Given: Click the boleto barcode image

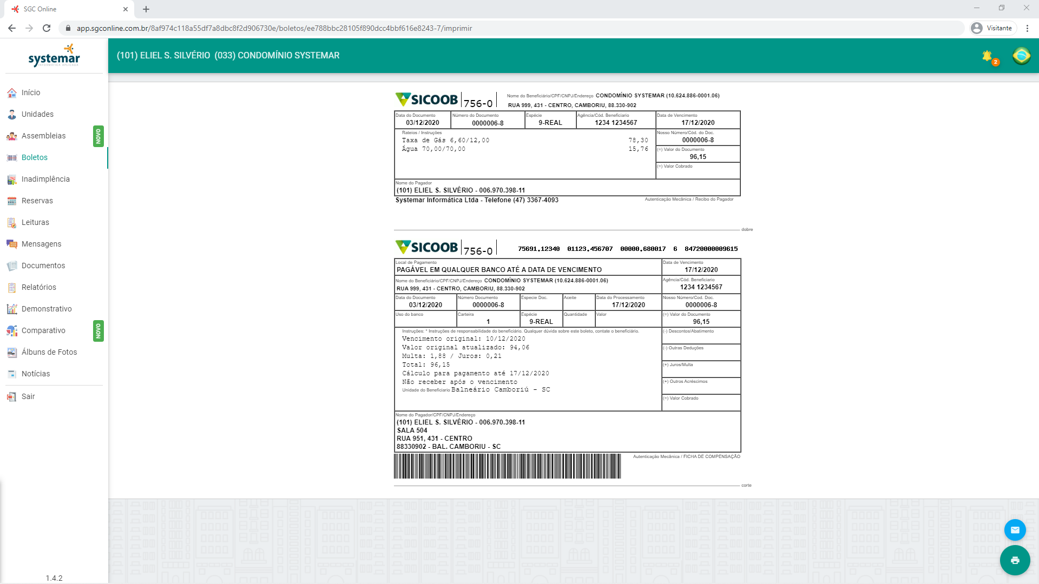Looking at the screenshot, I should [508, 466].
